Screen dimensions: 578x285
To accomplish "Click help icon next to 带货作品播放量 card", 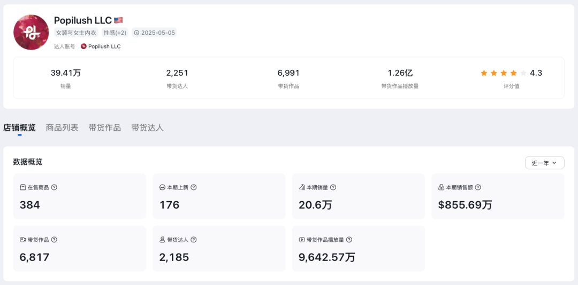I will click(x=349, y=240).
